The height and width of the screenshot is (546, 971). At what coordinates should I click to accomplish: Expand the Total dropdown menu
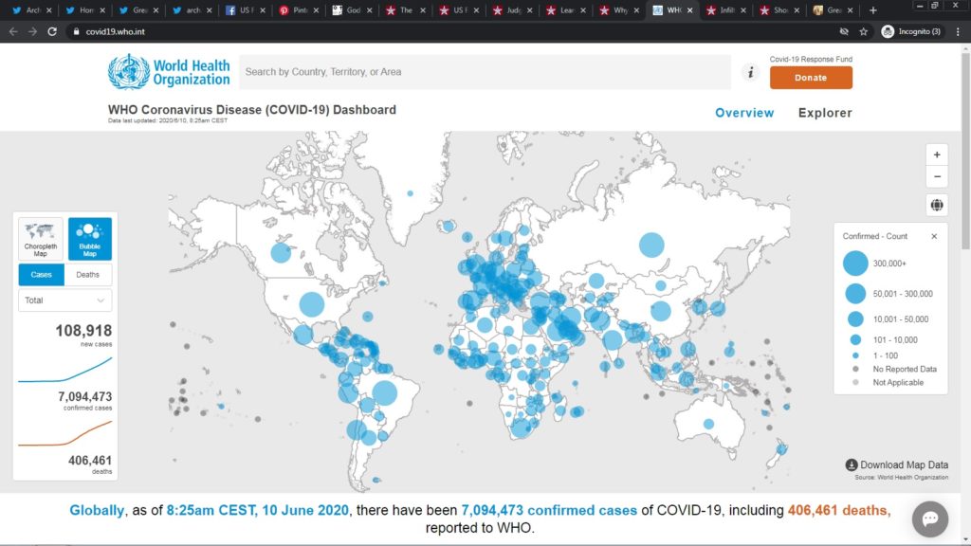coord(64,300)
